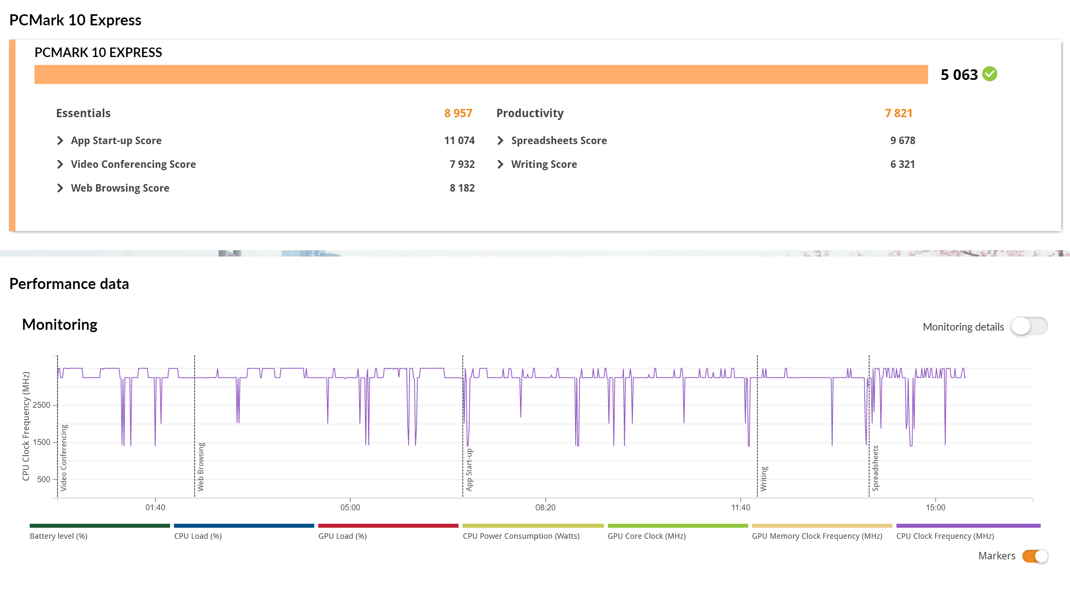Toggle the Monitoring details switch

(1029, 326)
